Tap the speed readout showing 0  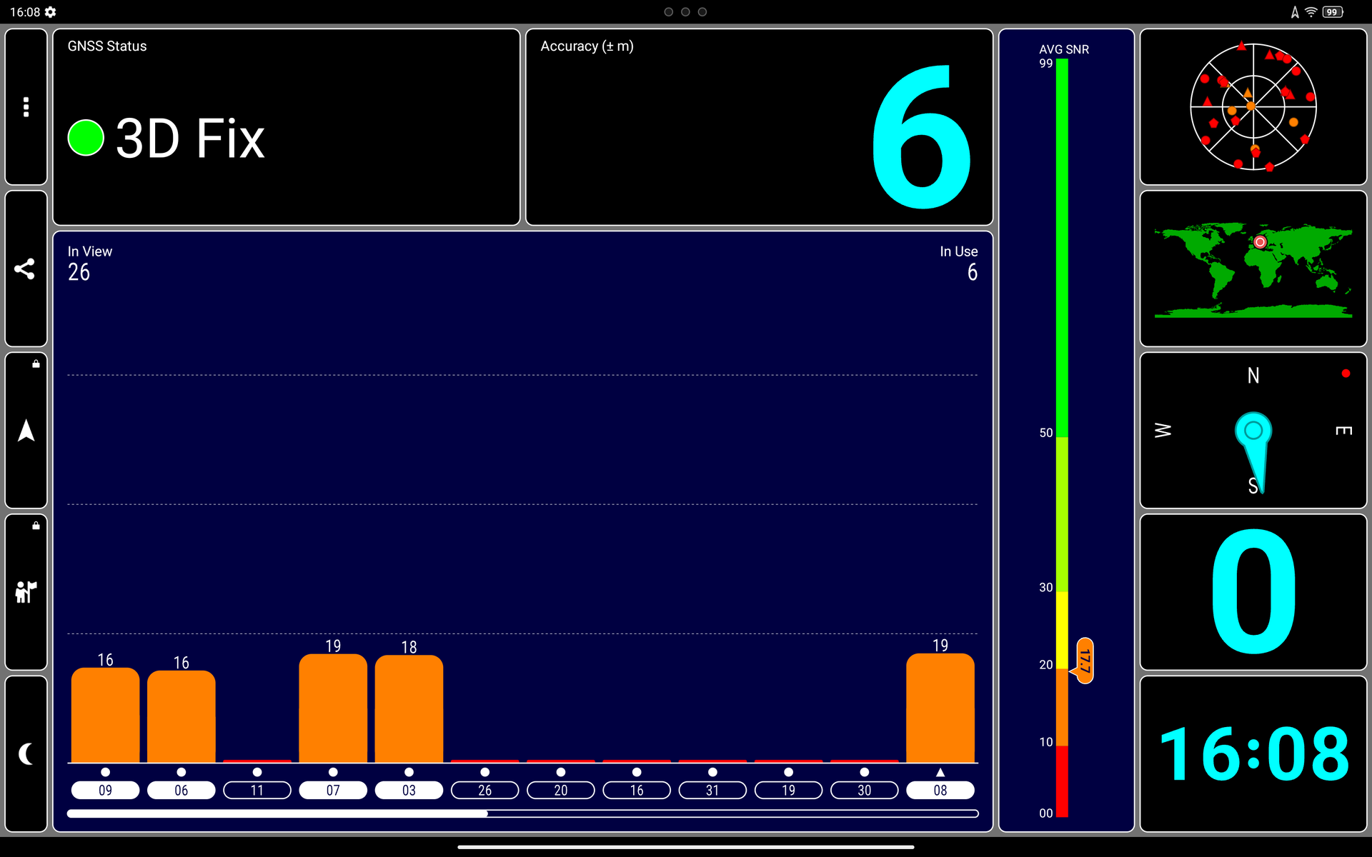tap(1253, 592)
